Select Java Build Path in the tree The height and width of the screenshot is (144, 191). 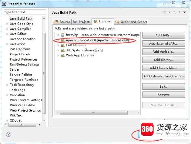21,18
